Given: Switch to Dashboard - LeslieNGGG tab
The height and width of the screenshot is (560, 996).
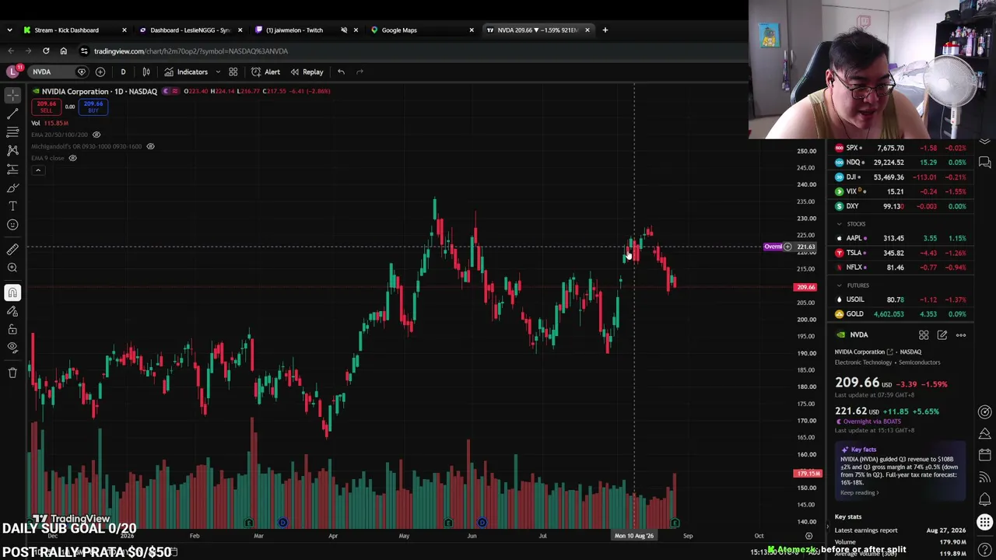Looking at the screenshot, I should pos(190,30).
